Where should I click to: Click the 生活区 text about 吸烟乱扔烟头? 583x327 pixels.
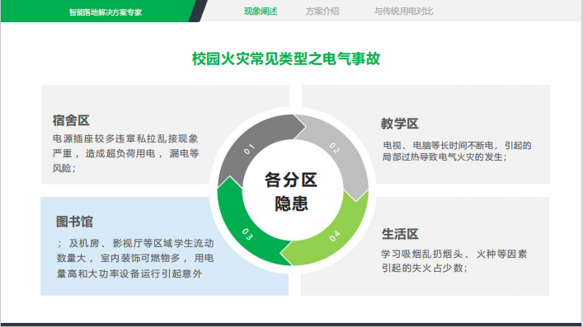point(454,261)
